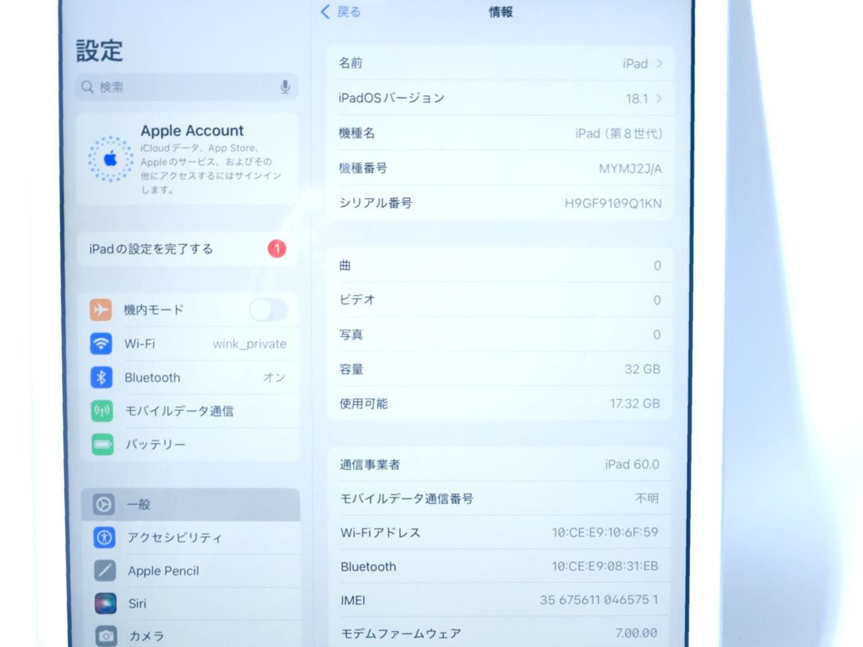Toggle Airplane mode switch
863x647 pixels.
coord(268,310)
